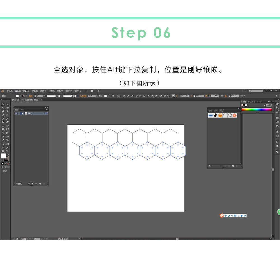Open the Edit menu
Viewport: 280px width, 260px height.
(18, 91)
